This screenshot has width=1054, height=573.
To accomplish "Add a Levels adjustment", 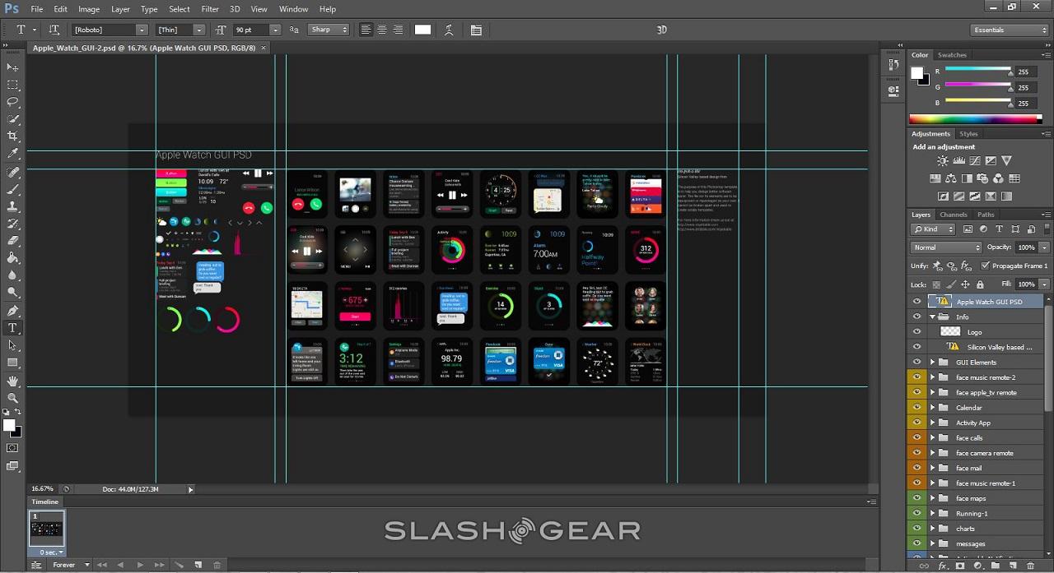I will (959, 161).
